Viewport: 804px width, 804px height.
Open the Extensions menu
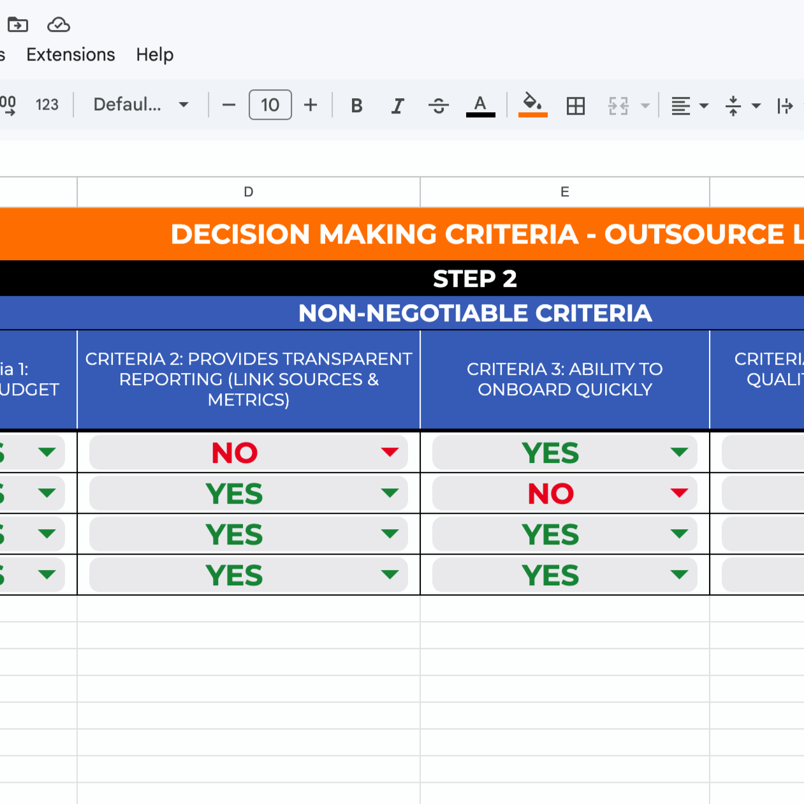point(71,55)
